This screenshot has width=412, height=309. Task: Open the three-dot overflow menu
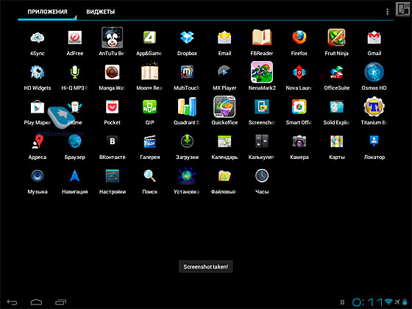click(x=387, y=12)
